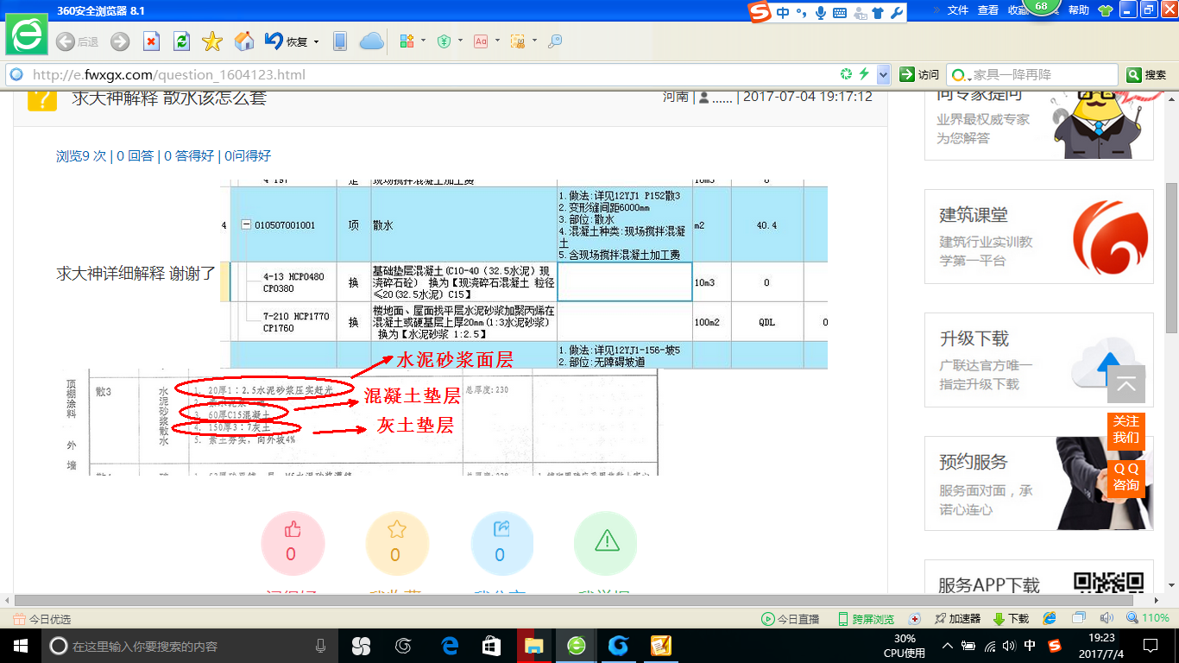Click the 360 browser logo
Viewport: 1179px width, 663px height.
click(x=27, y=35)
